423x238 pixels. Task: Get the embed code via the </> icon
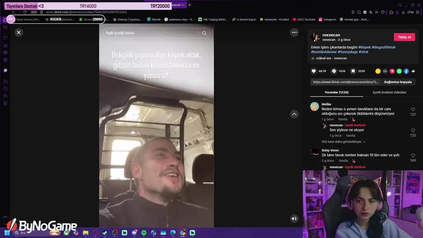pos(385,71)
